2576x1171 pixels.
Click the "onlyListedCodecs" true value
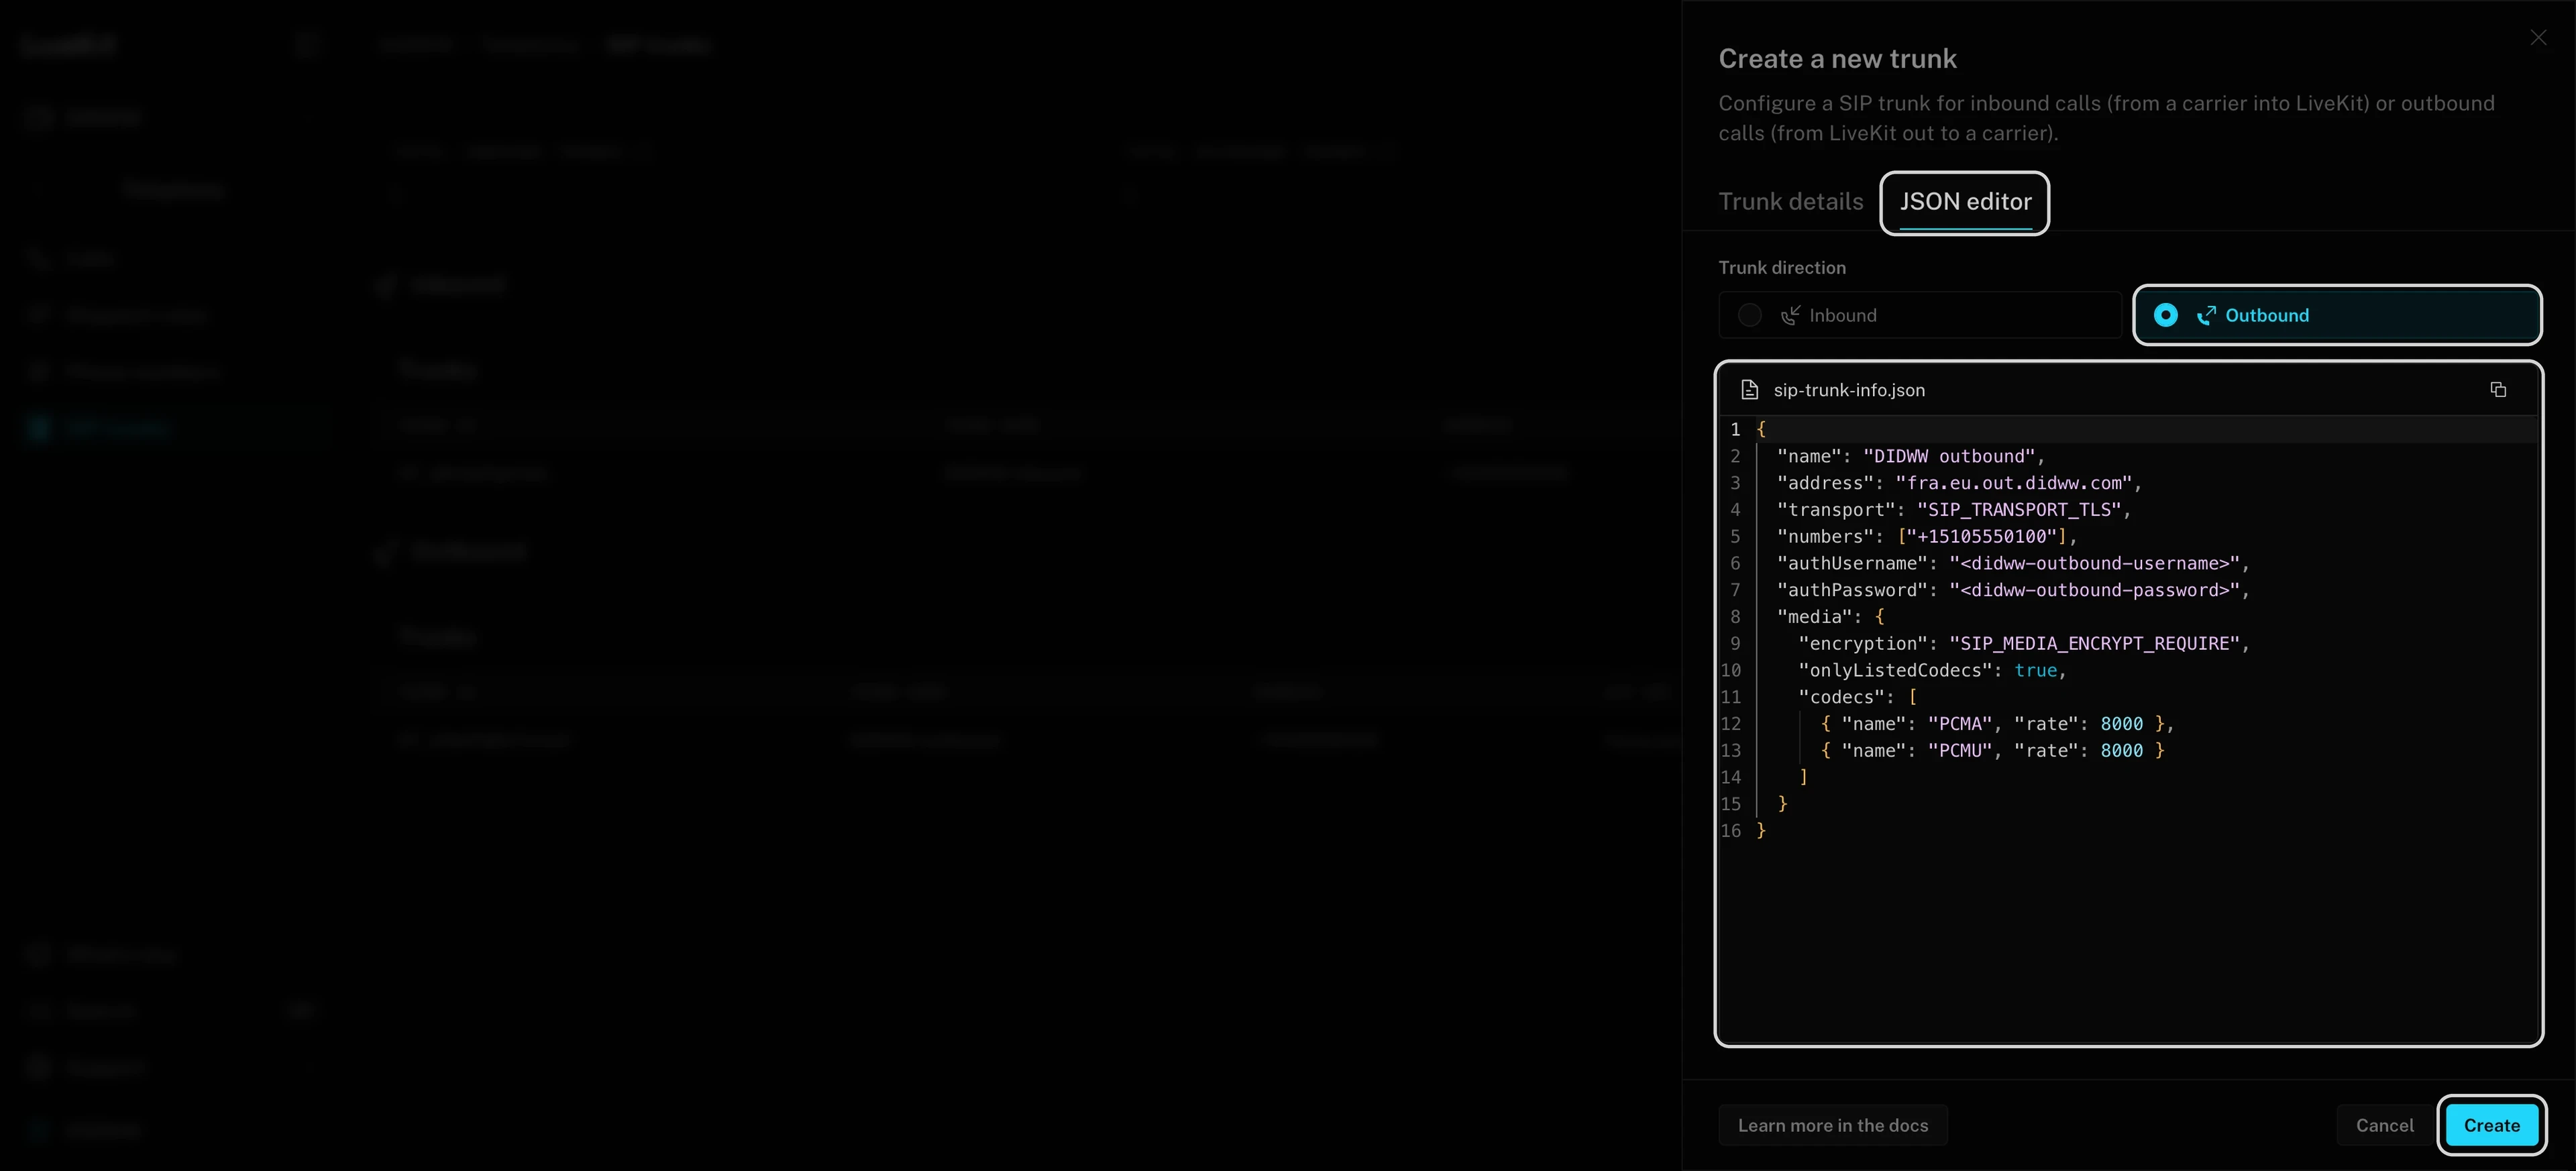point(2035,671)
